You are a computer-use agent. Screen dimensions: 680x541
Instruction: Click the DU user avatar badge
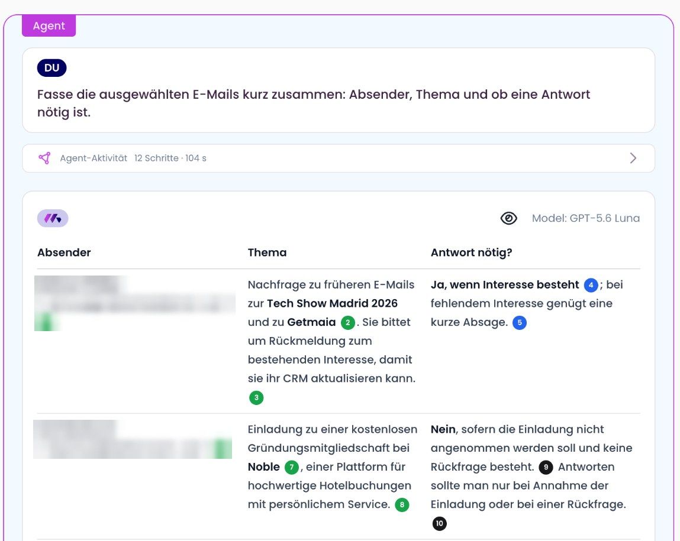point(51,68)
